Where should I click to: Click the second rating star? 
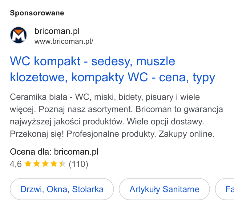(36, 164)
